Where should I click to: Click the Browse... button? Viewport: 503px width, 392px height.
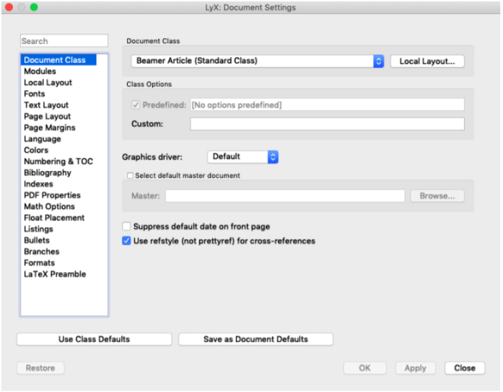[x=437, y=196]
